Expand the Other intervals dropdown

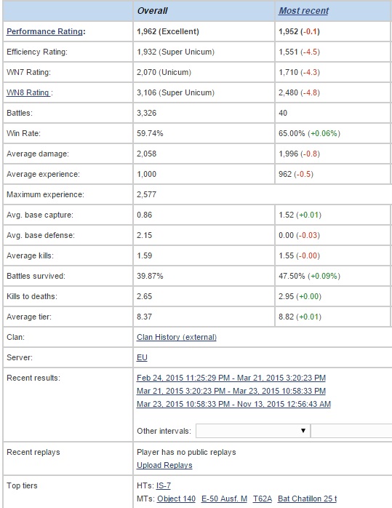(253, 431)
